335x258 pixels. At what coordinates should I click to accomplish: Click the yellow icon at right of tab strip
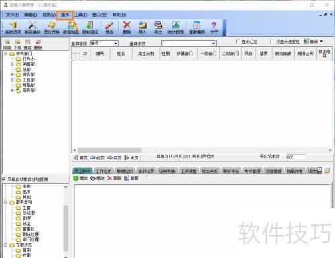tap(327, 171)
